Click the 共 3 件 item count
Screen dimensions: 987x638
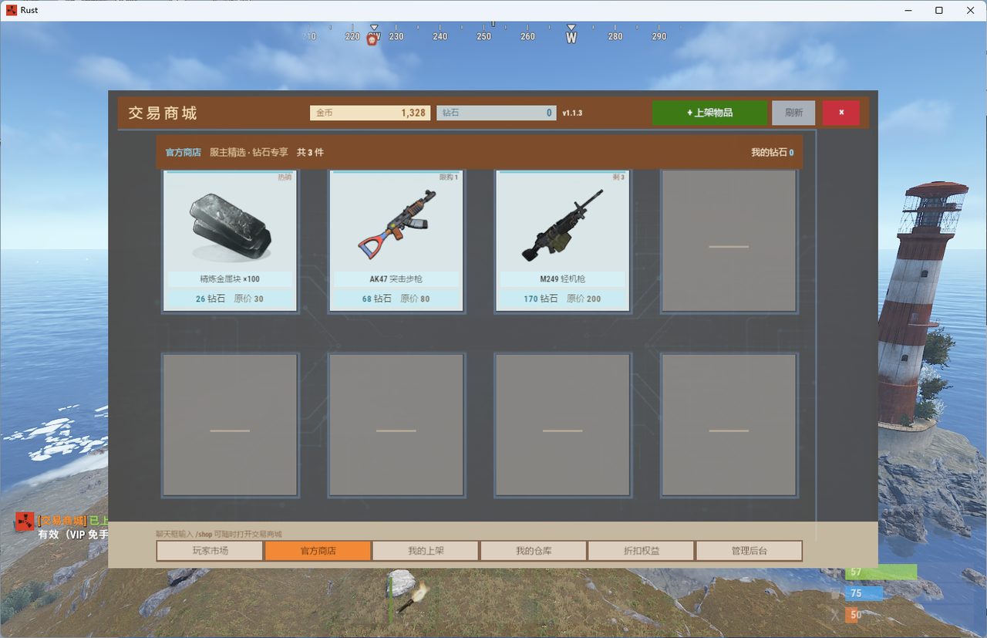tap(311, 153)
